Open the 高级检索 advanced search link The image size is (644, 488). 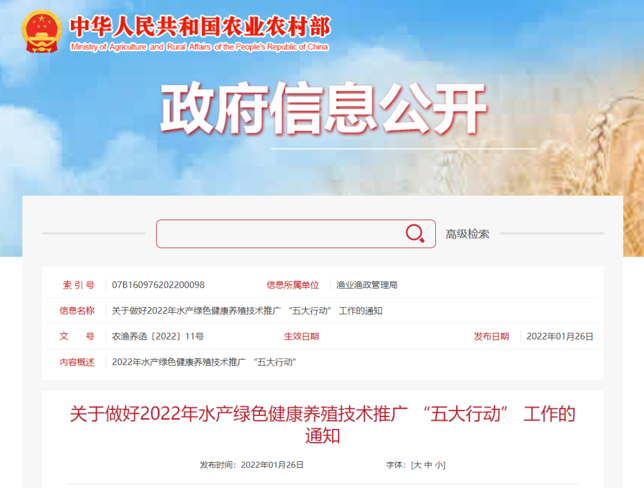pos(467,234)
